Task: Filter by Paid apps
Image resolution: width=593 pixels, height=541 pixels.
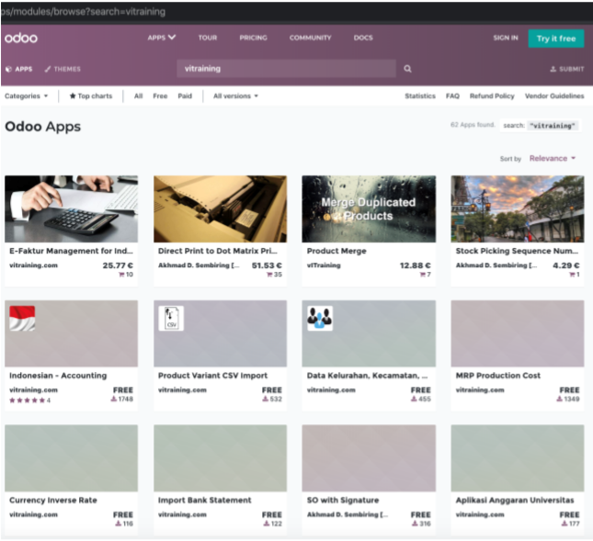Action: pyautogui.click(x=185, y=96)
